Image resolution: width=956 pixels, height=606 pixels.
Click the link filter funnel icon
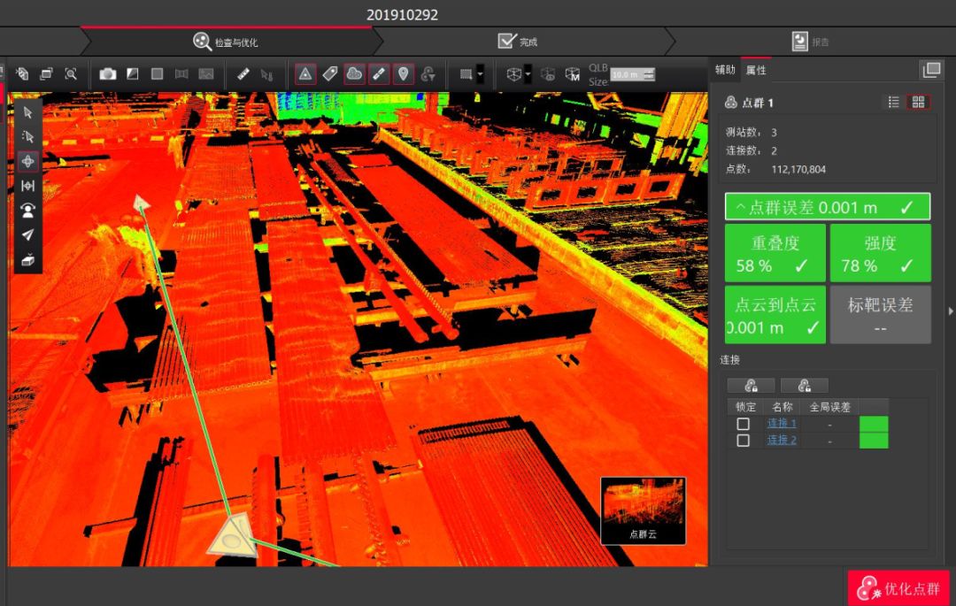click(x=428, y=74)
